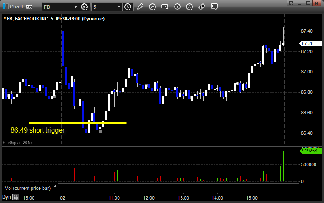Open the alerts 'A' circle menu
Image resolution: width=324 pixels, height=203 pixels.
point(189,7)
